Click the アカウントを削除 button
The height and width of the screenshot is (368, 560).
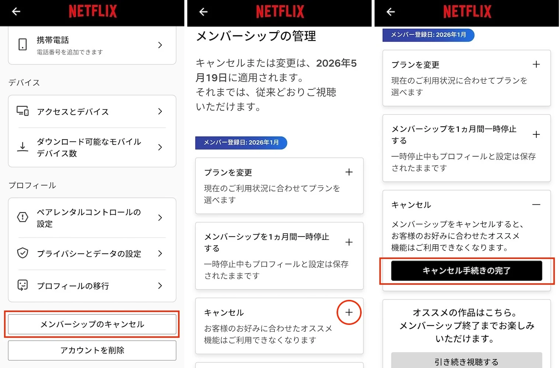pos(92,350)
